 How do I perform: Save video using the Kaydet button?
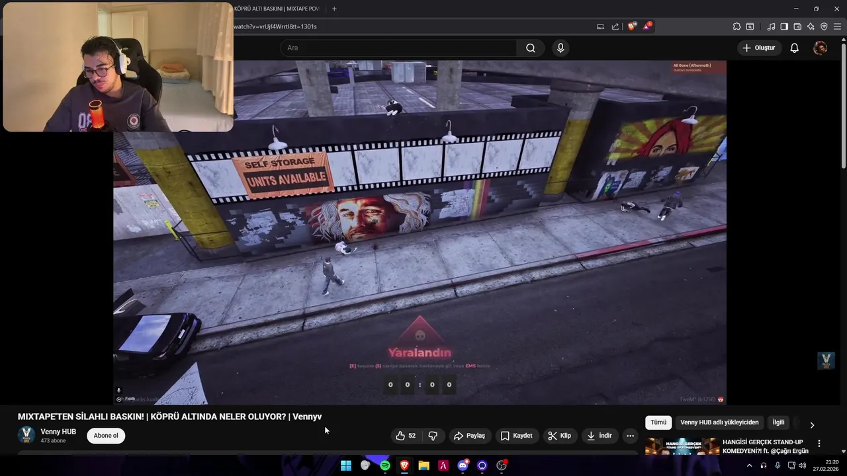516,436
